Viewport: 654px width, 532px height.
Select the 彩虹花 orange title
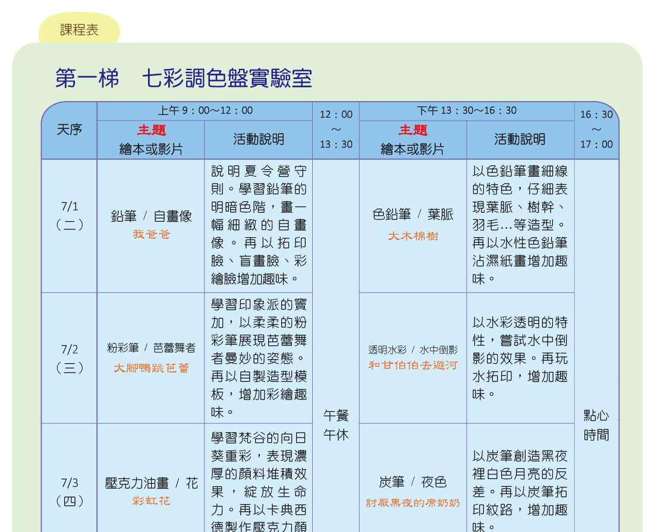[151, 501]
